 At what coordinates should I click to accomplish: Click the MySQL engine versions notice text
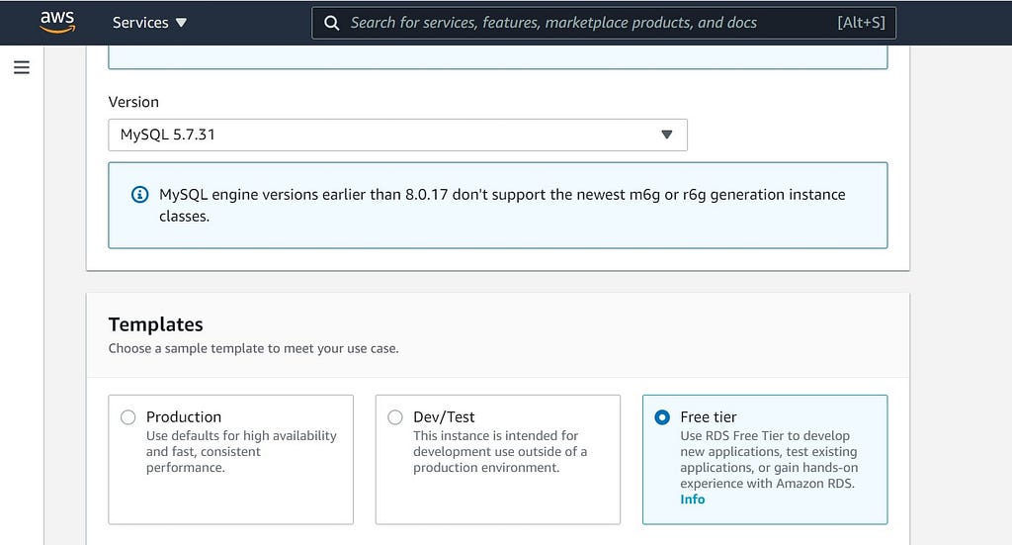[502, 206]
